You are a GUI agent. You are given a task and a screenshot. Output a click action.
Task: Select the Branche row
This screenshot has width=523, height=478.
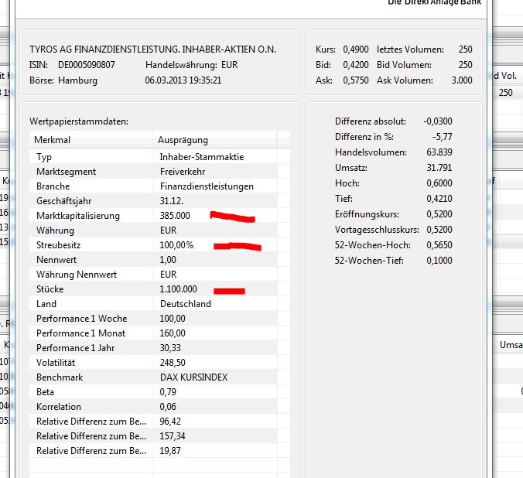[x=53, y=186]
